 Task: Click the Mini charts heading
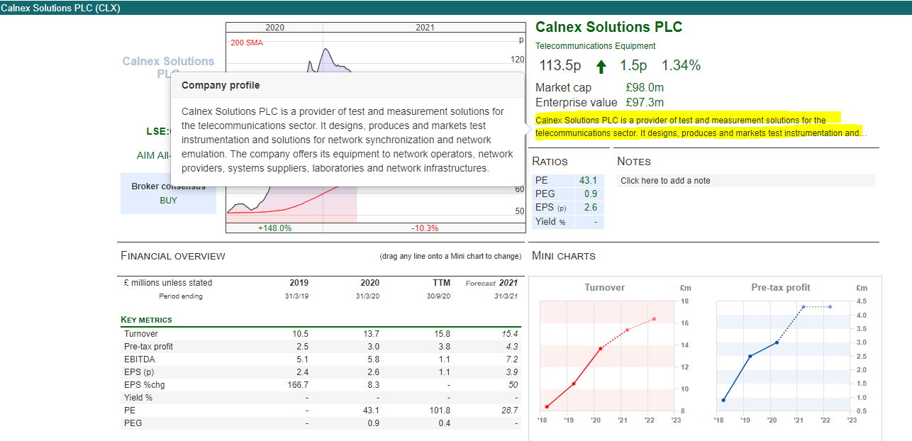pyautogui.click(x=564, y=256)
